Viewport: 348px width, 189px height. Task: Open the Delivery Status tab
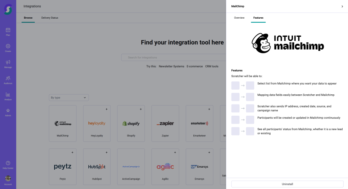point(50,18)
